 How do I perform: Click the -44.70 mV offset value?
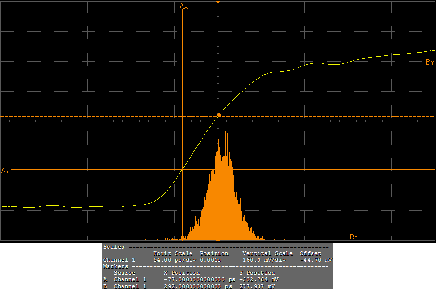coord(315,260)
